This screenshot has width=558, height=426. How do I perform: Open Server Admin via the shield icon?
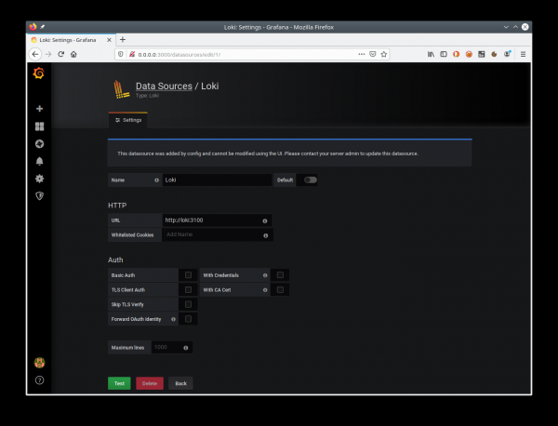tap(39, 195)
